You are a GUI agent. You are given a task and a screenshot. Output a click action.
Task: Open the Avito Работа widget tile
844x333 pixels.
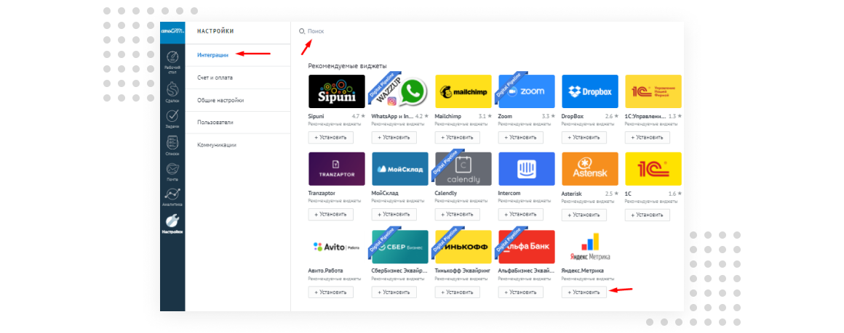pos(336,247)
